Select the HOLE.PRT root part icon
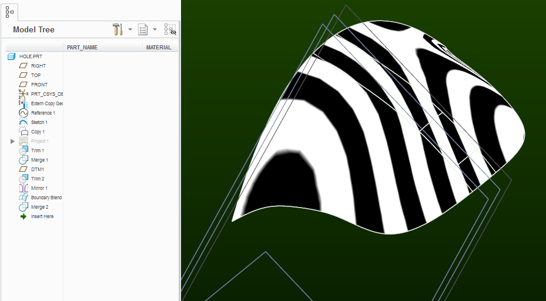 [x=12, y=56]
